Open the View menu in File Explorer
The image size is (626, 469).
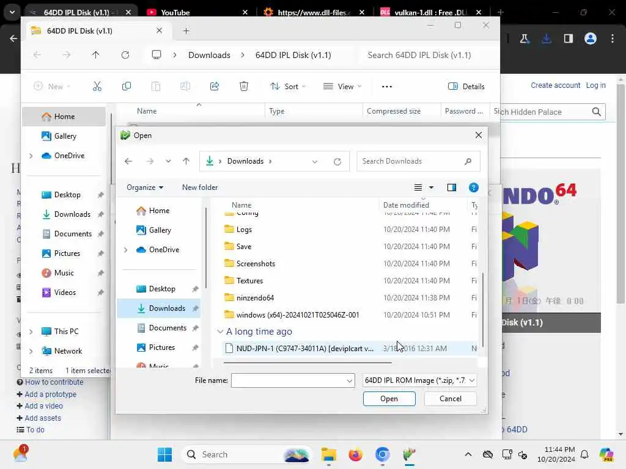342,87
